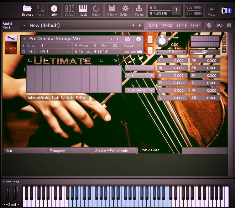Click the NI logo
This screenshot has width=235, height=208.
point(226,10)
